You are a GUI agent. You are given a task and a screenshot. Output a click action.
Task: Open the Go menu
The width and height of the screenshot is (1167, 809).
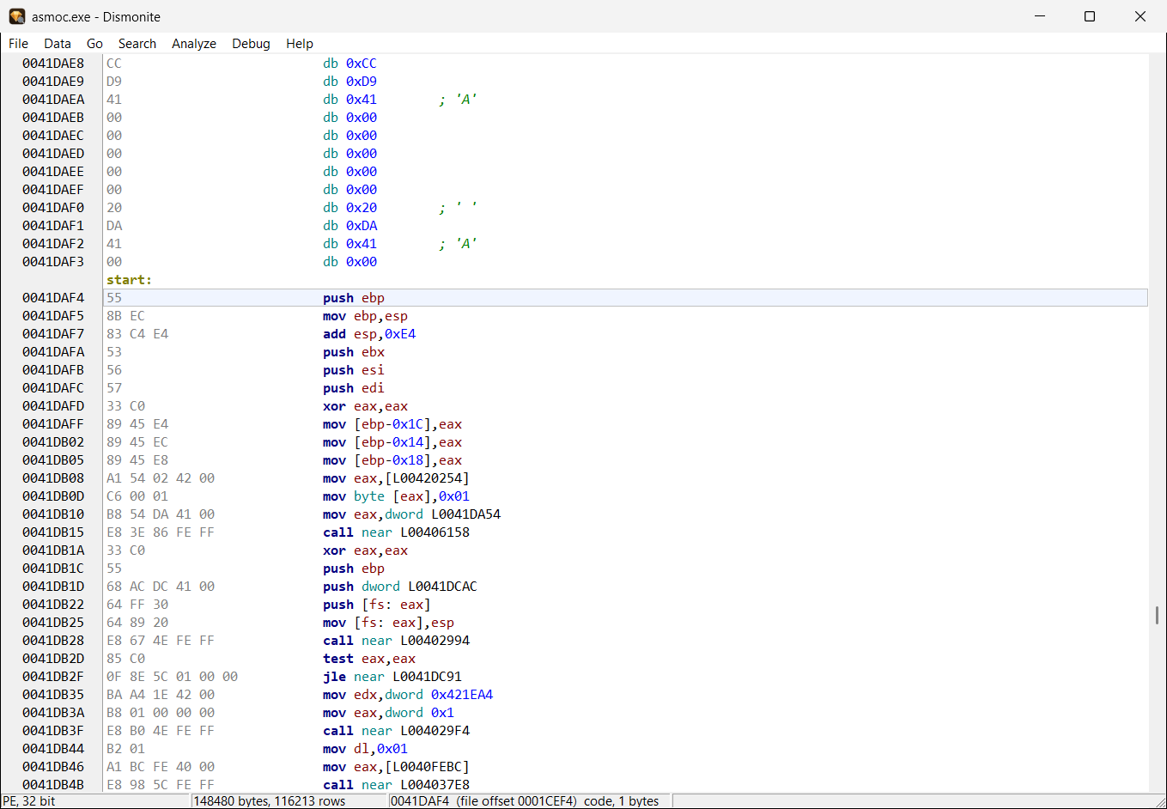[x=94, y=44]
